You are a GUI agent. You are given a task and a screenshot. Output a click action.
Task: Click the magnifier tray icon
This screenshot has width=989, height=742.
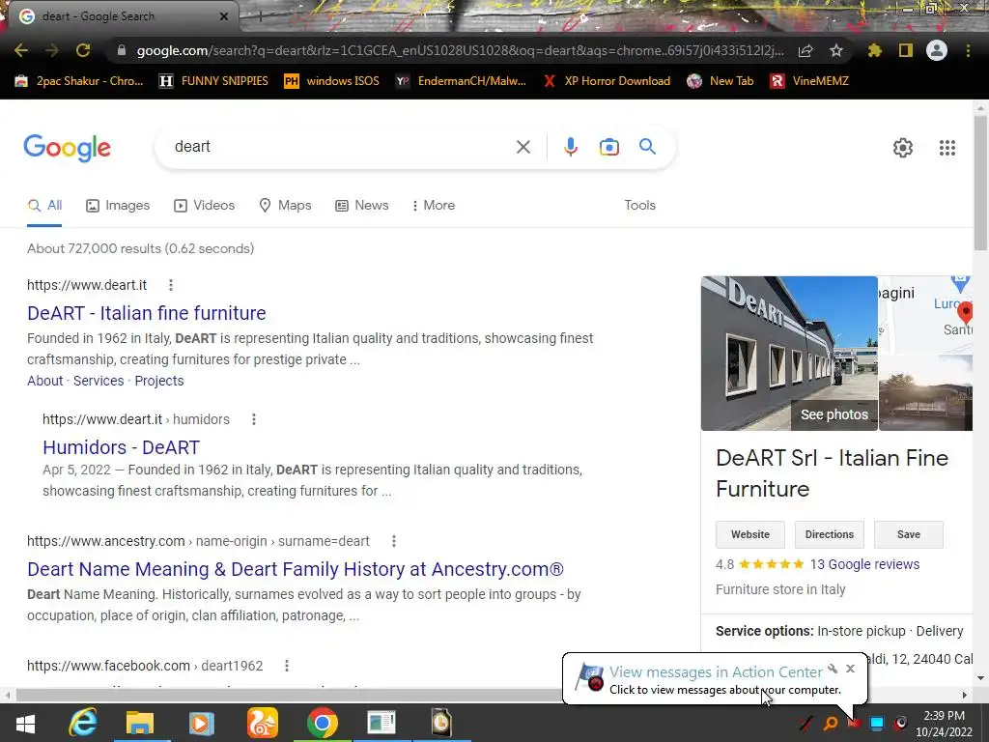coord(831,723)
